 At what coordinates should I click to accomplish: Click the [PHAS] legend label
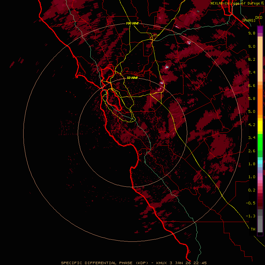coord(249,20)
